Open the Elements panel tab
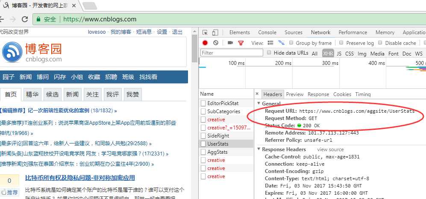426x199 pixels. [239, 32]
